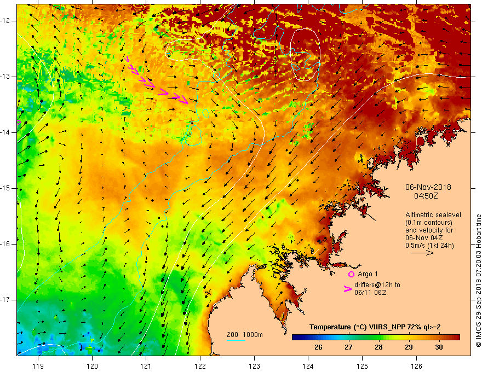Click longitude label 123 on bottom axis
This screenshot has height=372, width=482.
254,366
